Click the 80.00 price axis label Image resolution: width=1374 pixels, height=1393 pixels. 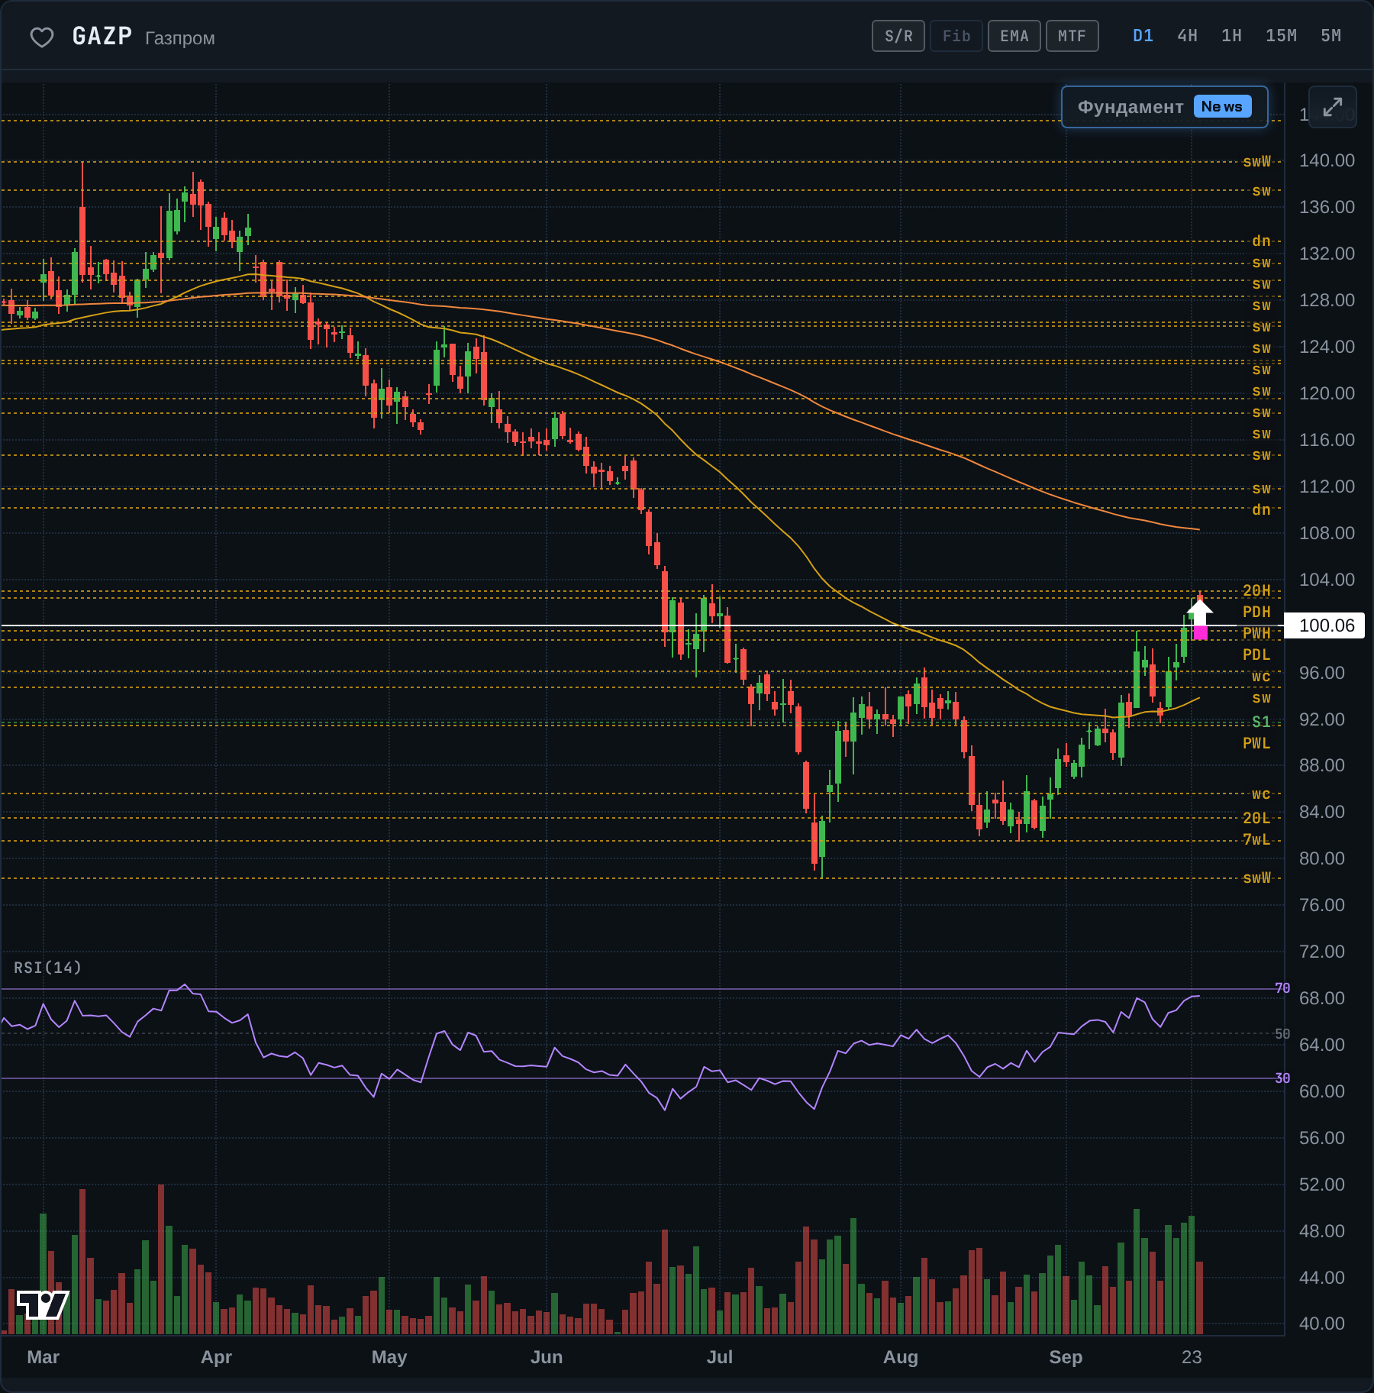tap(1322, 858)
